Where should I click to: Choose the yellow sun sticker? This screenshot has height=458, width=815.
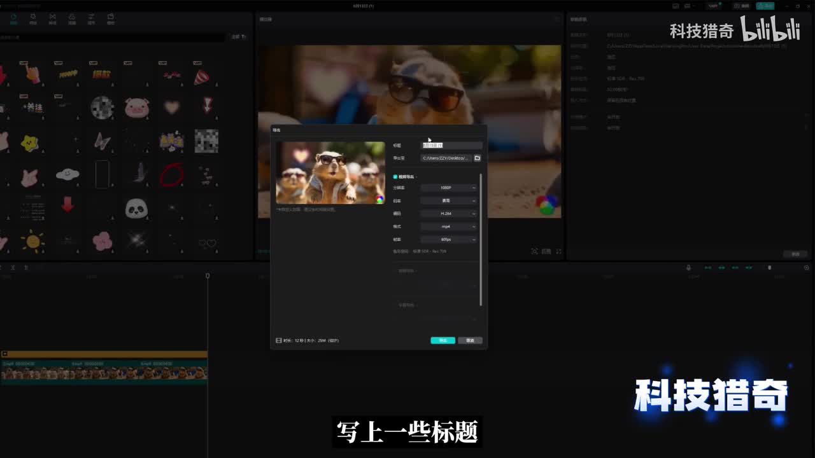point(32,240)
